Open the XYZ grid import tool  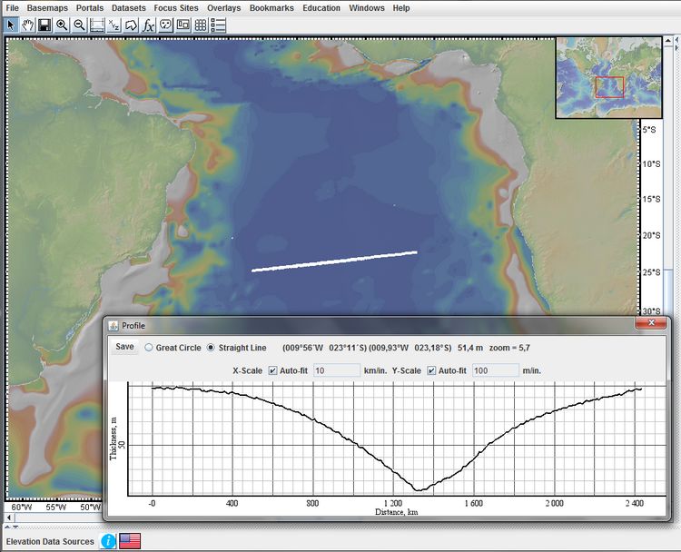113,25
